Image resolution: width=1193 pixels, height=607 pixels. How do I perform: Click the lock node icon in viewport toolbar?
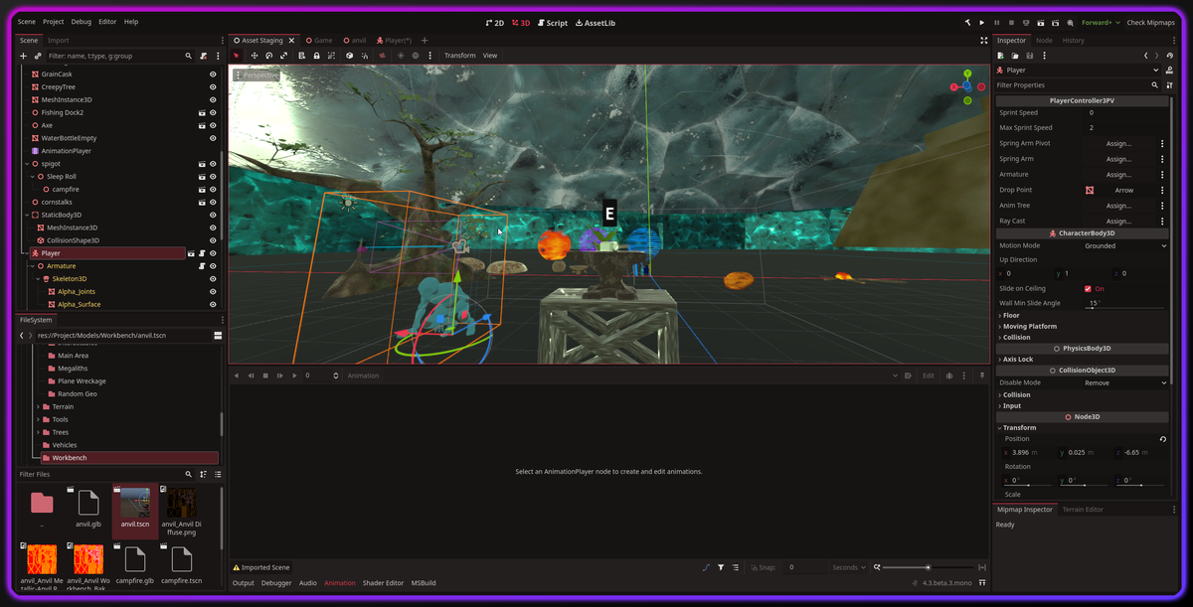[x=317, y=56]
